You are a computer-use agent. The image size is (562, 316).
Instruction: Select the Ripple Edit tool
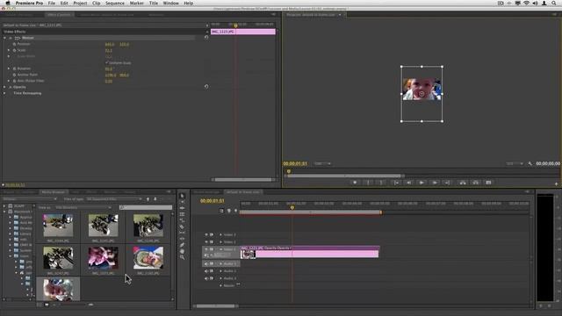coord(182,208)
